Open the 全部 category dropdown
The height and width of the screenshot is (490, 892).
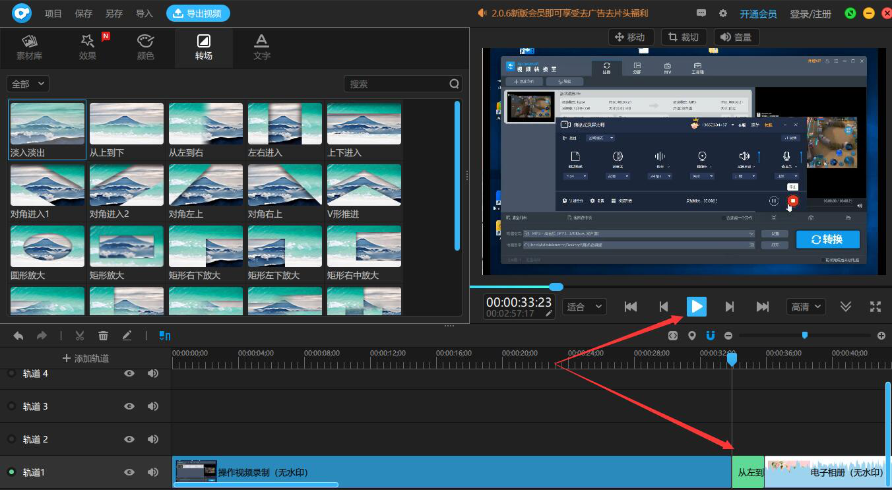[28, 84]
